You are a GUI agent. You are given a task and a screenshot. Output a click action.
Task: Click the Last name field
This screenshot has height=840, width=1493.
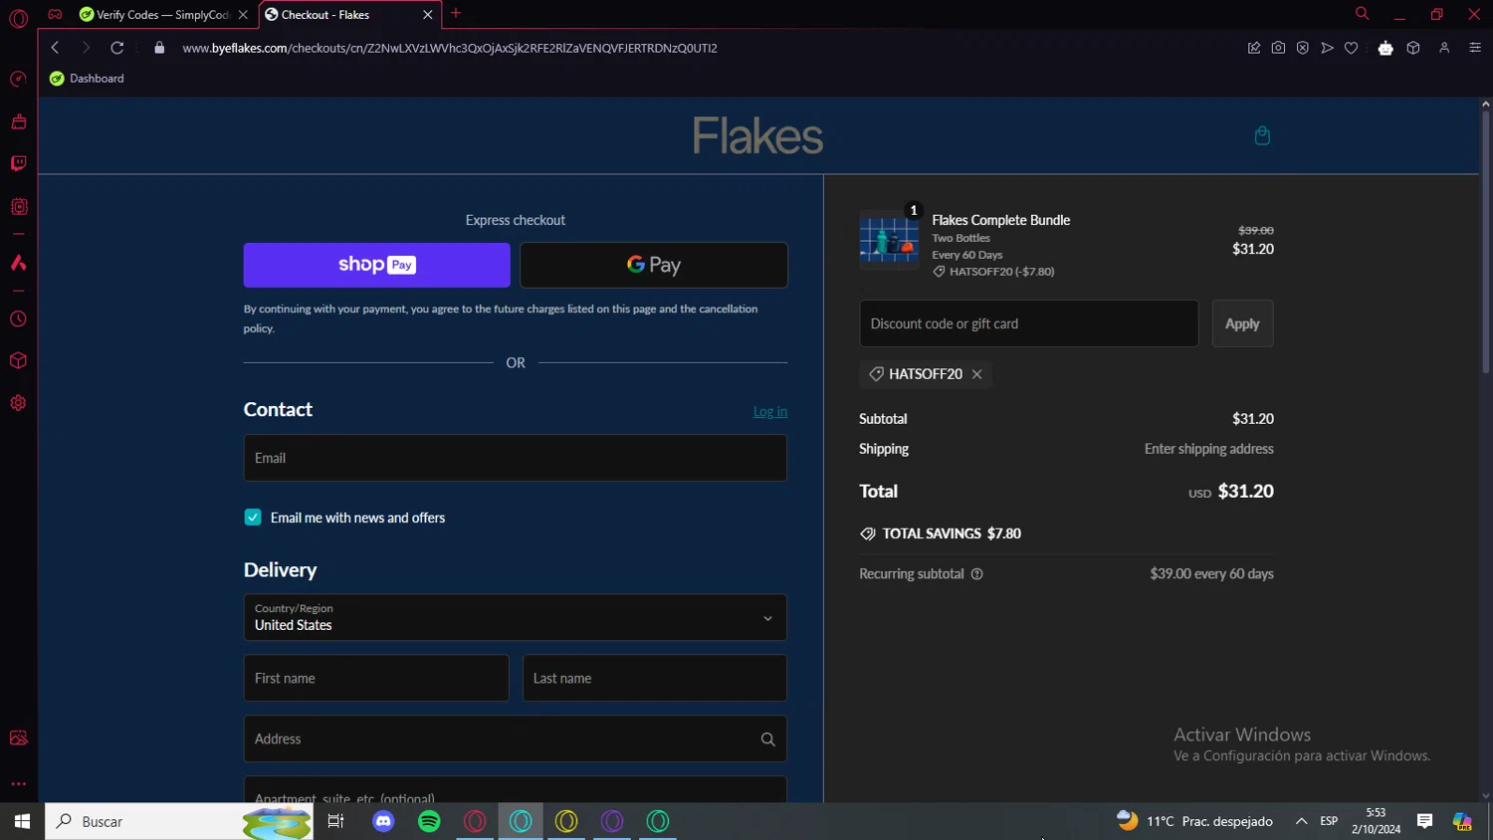pyautogui.click(x=655, y=679)
